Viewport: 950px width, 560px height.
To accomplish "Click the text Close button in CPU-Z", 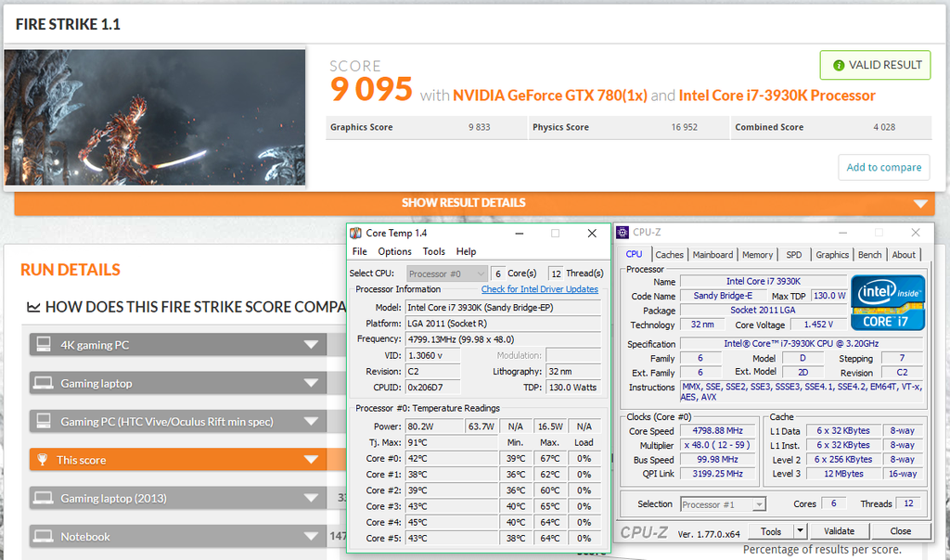I will [900, 531].
